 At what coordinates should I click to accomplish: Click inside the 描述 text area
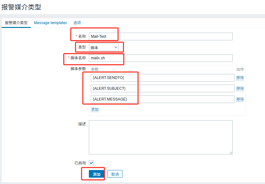[x=161, y=137]
